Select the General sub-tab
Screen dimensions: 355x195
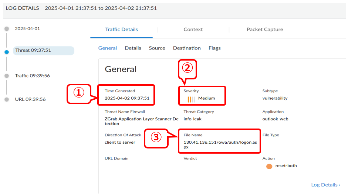point(108,48)
